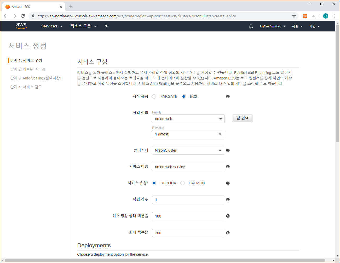Expand the Services menu in AWS navbar
This screenshot has width=340, height=263.
[52, 26]
